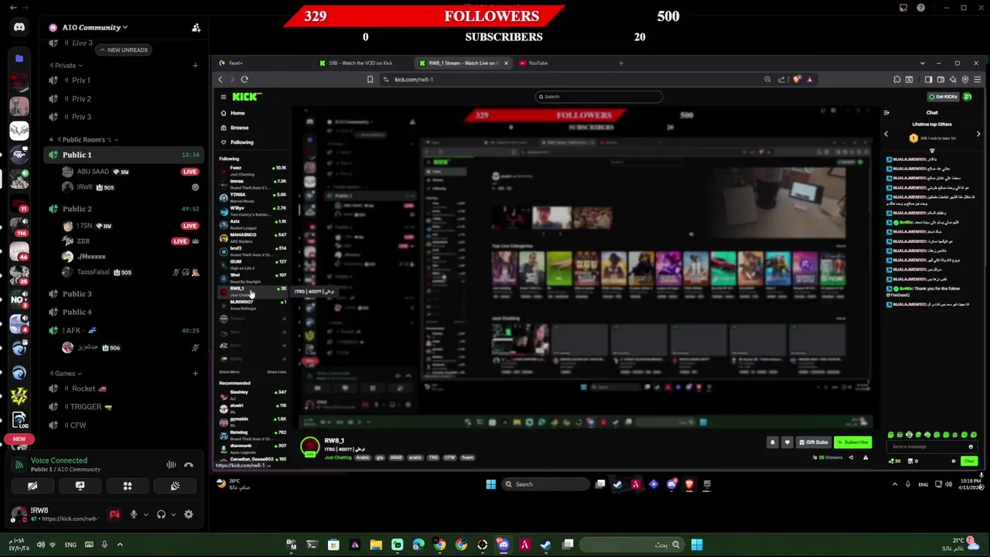This screenshot has width=990, height=557.
Task: Show next Lifetime top Gifters entry
Action: point(978,135)
